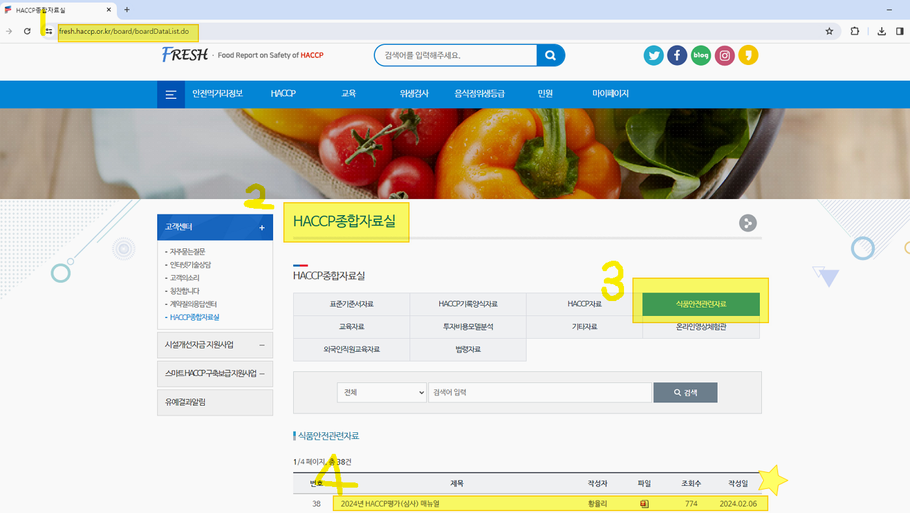Open the 2024년 HACCP평가(심사) 매뉴얼 post
910x513 pixels.
click(390, 503)
